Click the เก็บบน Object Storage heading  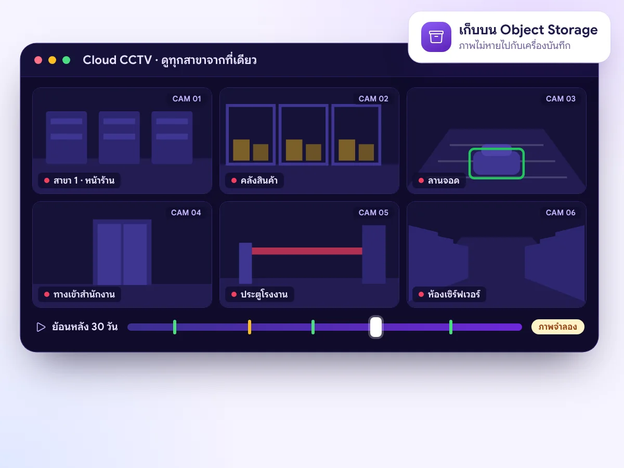click(x=528, y=30)
